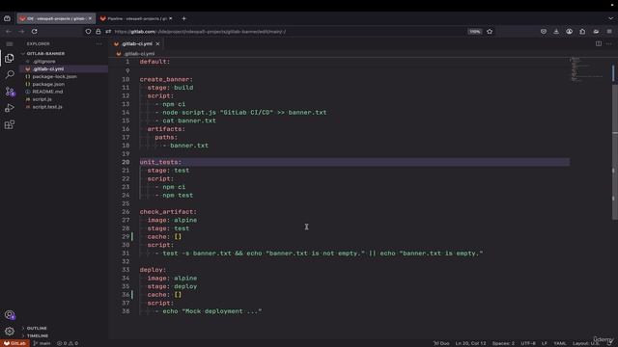List all tabs dropdown arrow
This screenshot has width=618, height=347.
click(610, 18)
